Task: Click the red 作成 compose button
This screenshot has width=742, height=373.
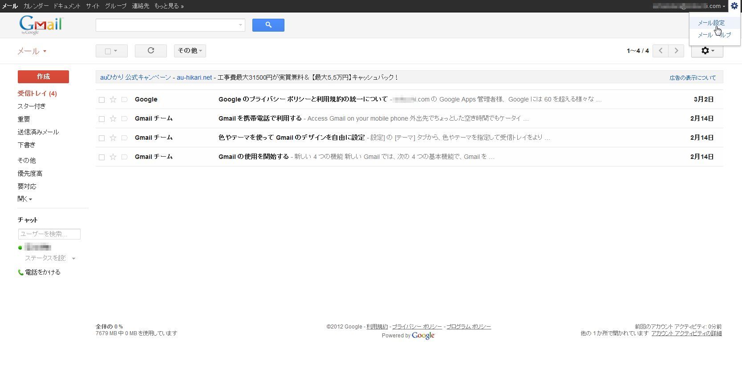Action: (x=43, y=77)
